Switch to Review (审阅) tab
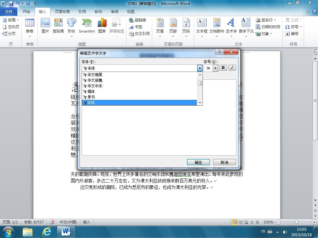 pyautogui.click(x=115, y=11)
